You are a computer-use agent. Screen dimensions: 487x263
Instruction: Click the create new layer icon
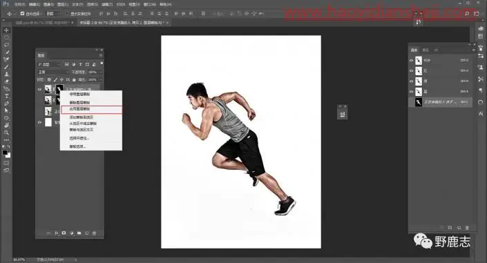pos(86,233)
